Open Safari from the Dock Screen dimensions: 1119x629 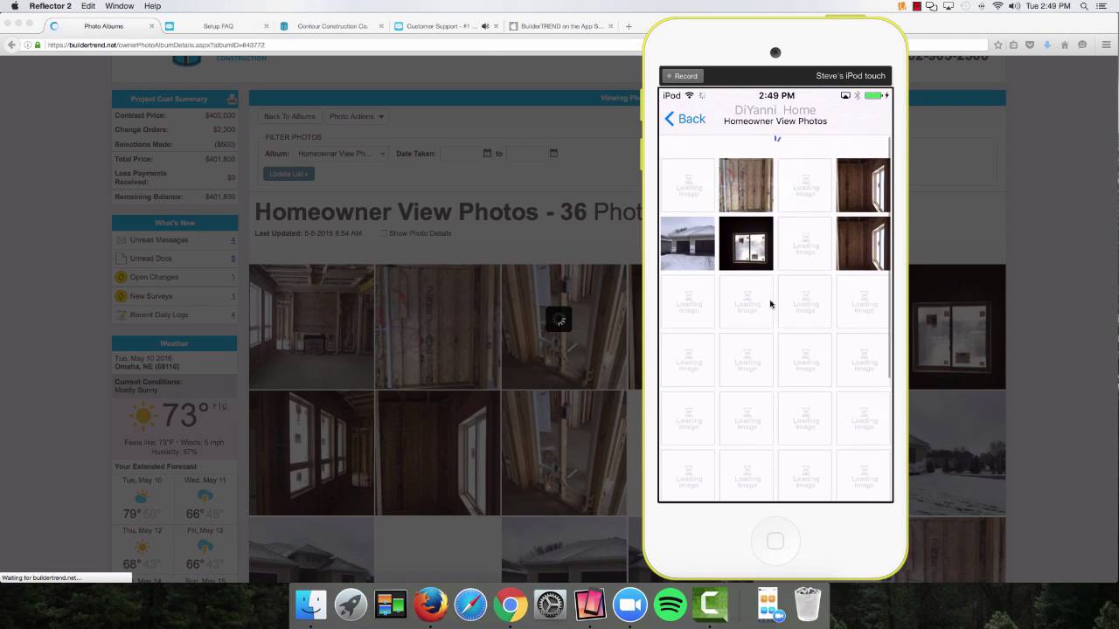(x=470, y=605)
